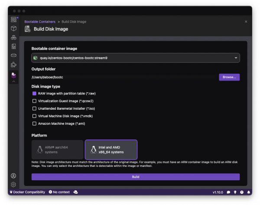Click the Note about disk image architecture

coord(134,164)
